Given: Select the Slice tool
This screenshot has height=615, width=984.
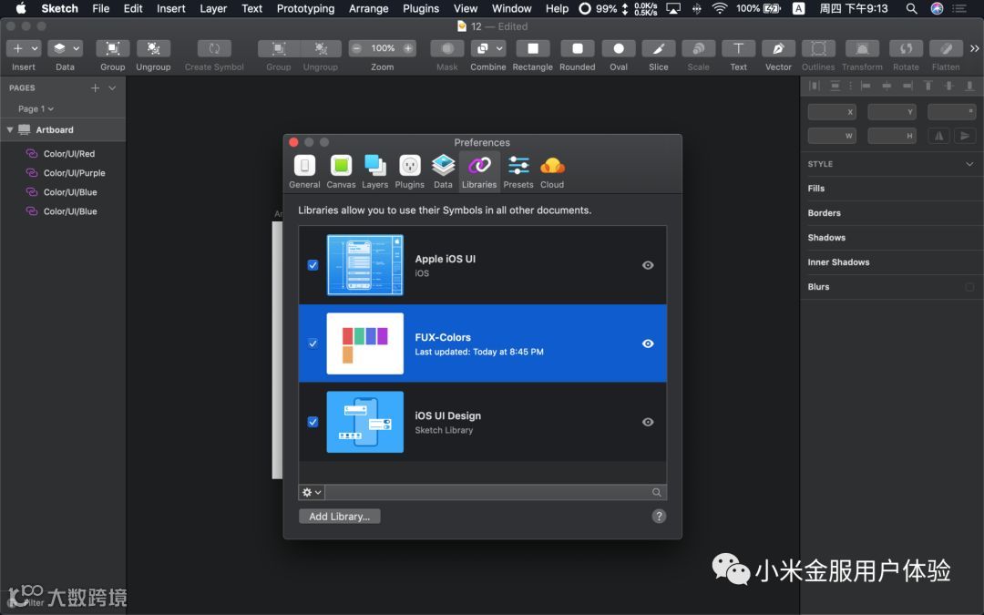Looking at the screenshot, I should pyautogui.click(x=659, y=48).
